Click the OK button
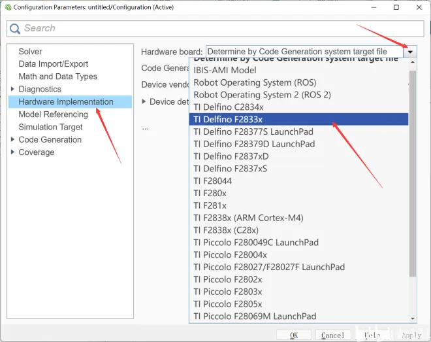 click(x=294, y=335)
